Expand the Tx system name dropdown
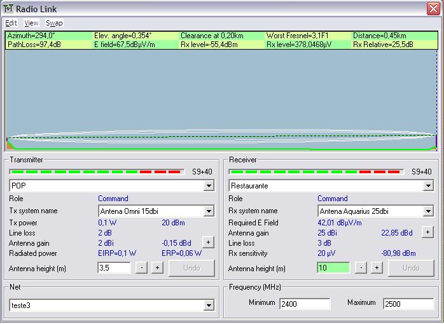The width and height of the screenshot is (444, 324). pos(209,211)
